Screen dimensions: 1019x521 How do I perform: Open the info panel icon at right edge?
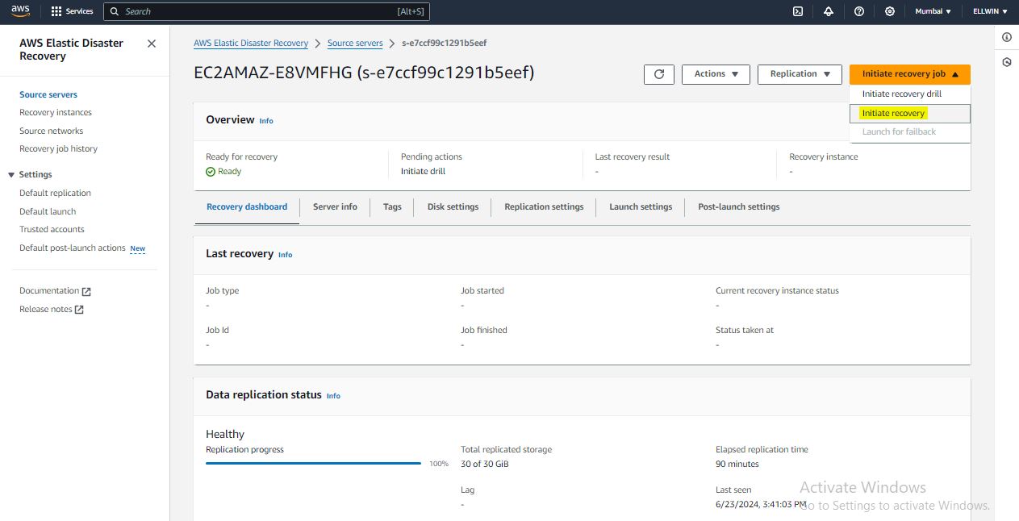pyautogui.click(x=1007, y=38)
